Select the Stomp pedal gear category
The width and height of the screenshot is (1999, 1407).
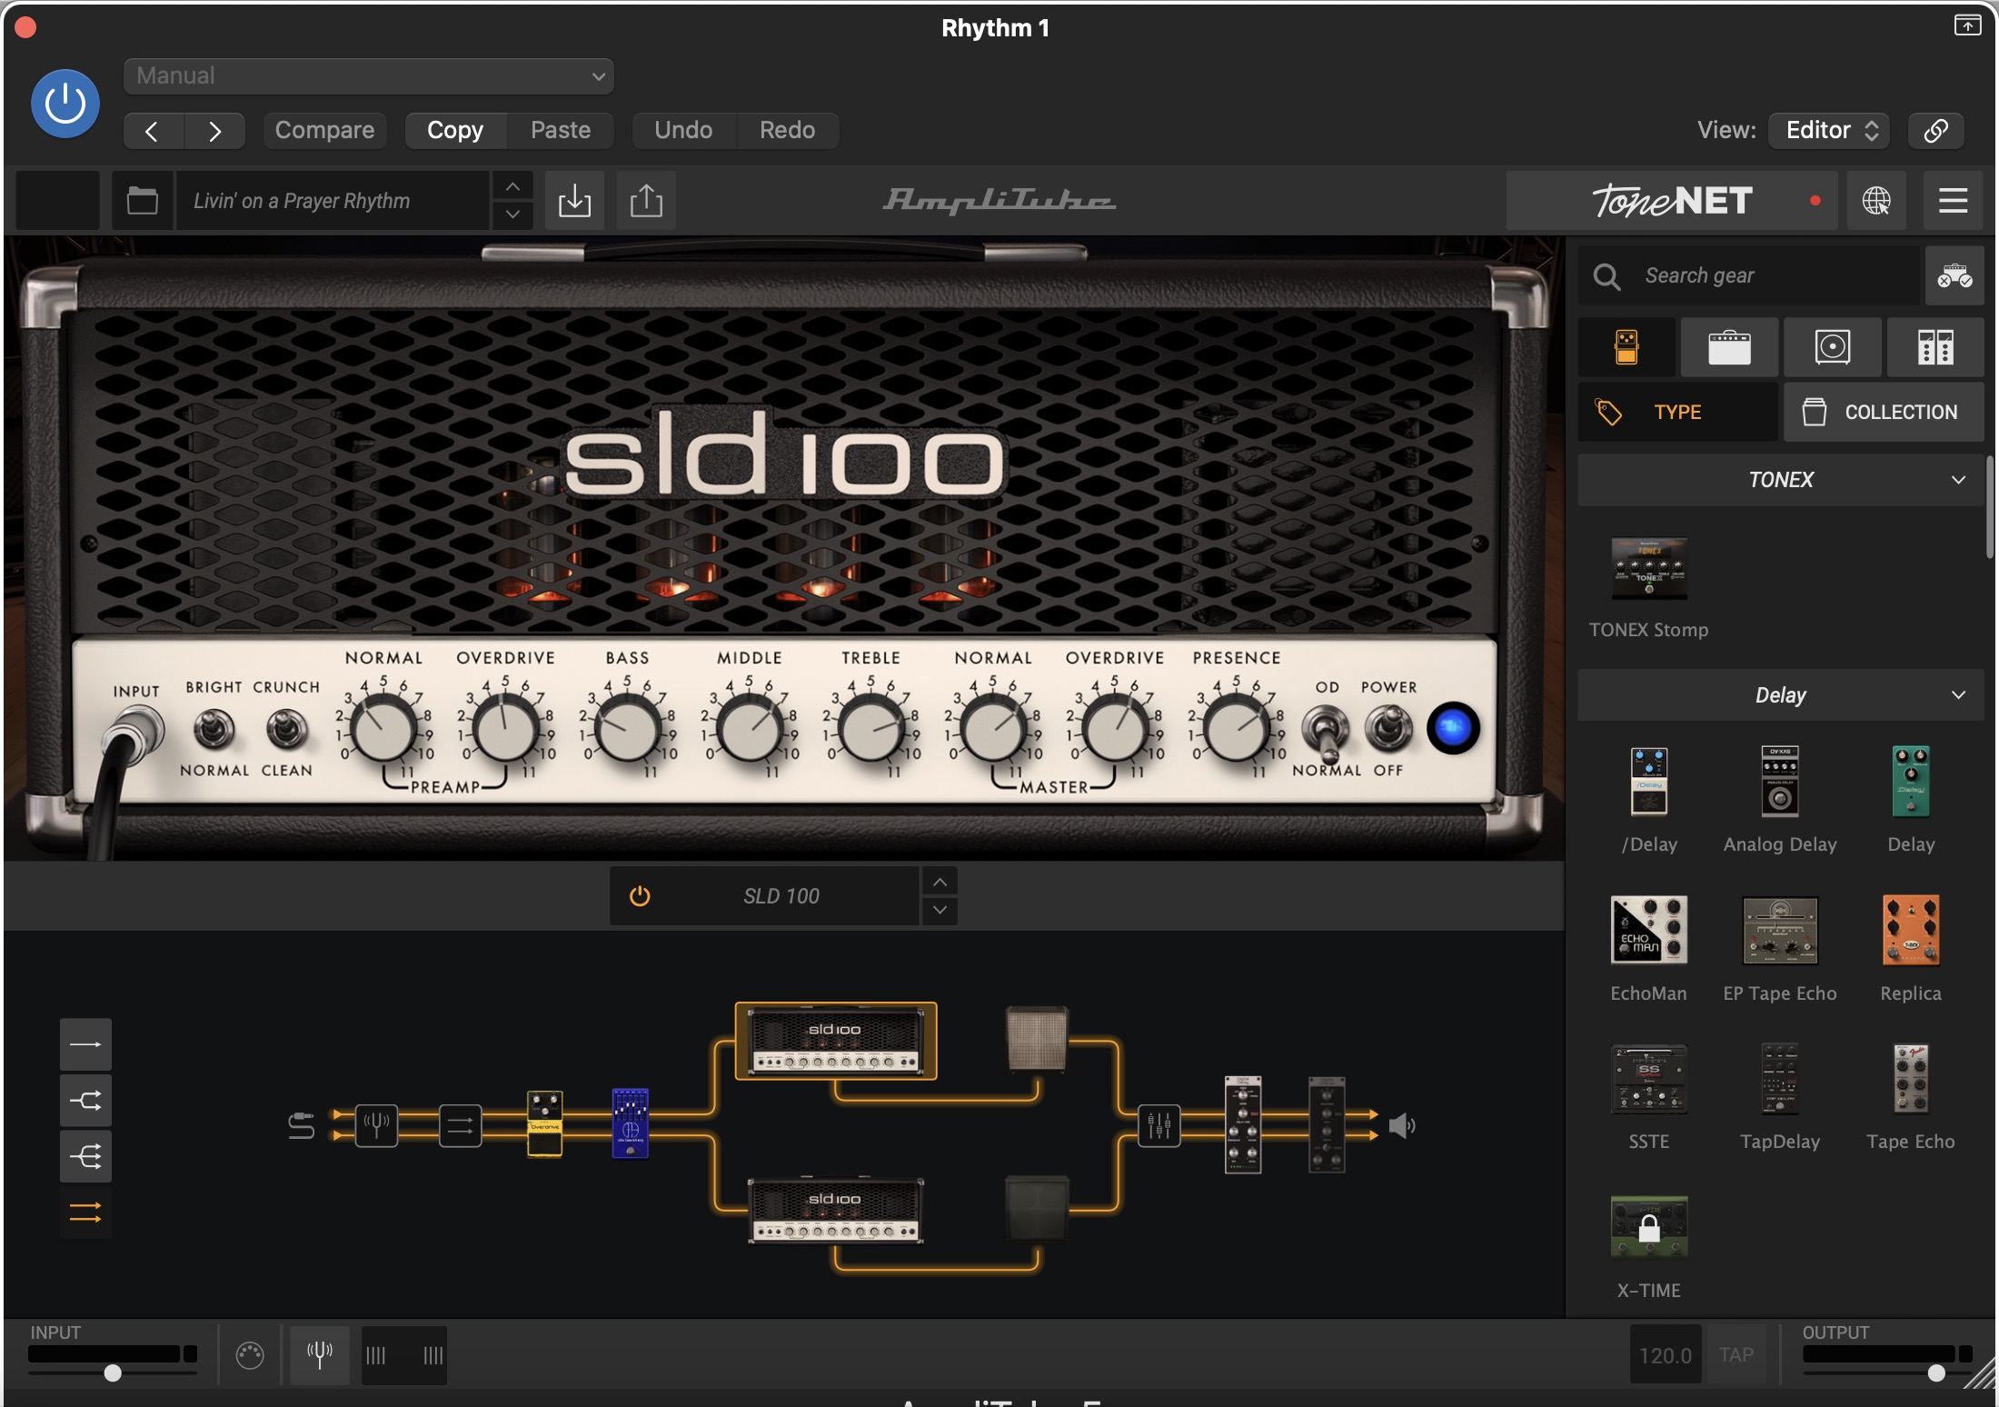click(1626, 347)
